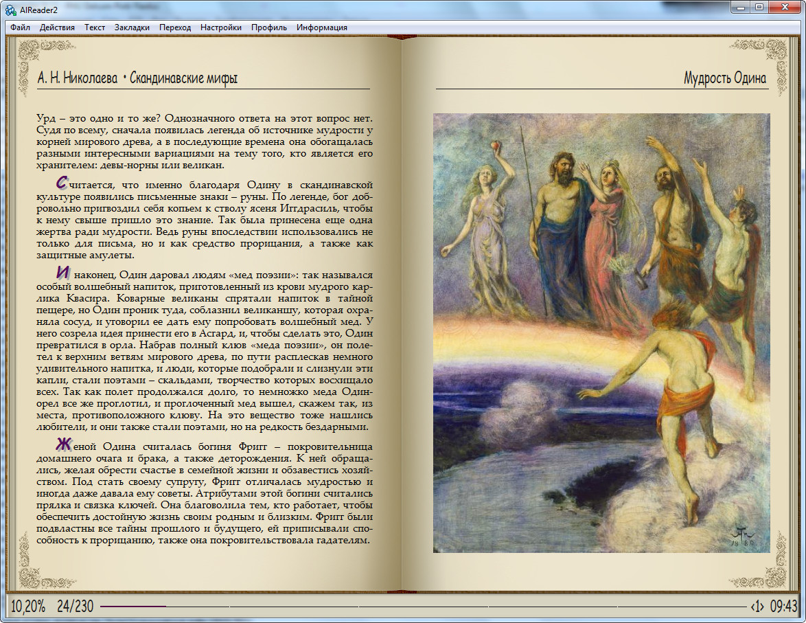Click the 09:43 clock in status bar
The image size is (806, 623).
pos(783,607)
